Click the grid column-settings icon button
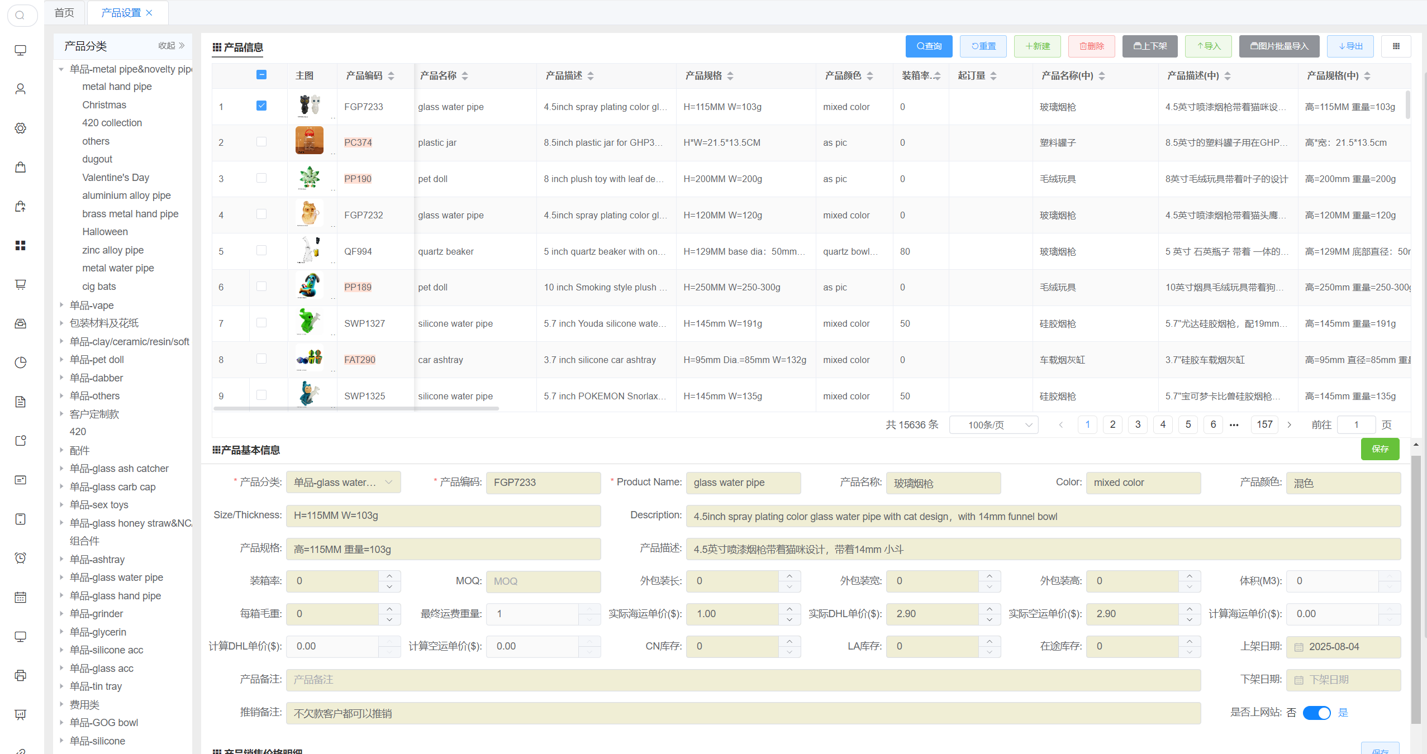 [1396, 46]
